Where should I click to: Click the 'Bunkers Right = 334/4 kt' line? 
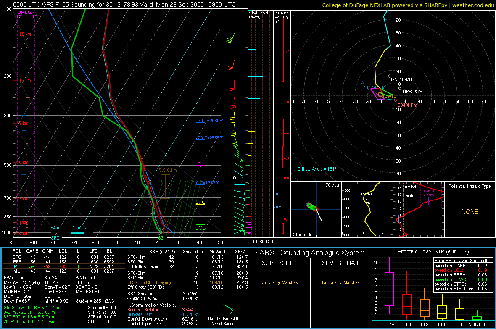163,310
